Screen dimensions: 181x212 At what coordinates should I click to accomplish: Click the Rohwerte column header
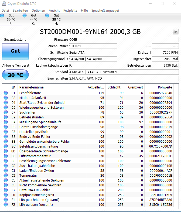pos(159,87)
